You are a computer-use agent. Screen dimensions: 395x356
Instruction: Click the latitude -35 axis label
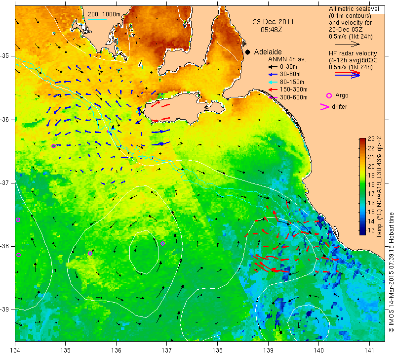click(5, 56)
